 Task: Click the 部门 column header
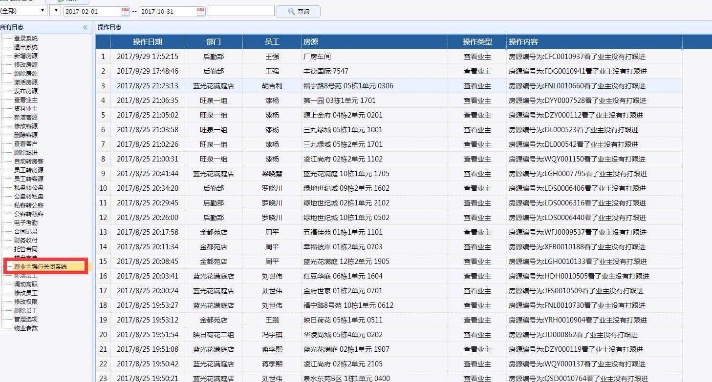pos(213,42)
